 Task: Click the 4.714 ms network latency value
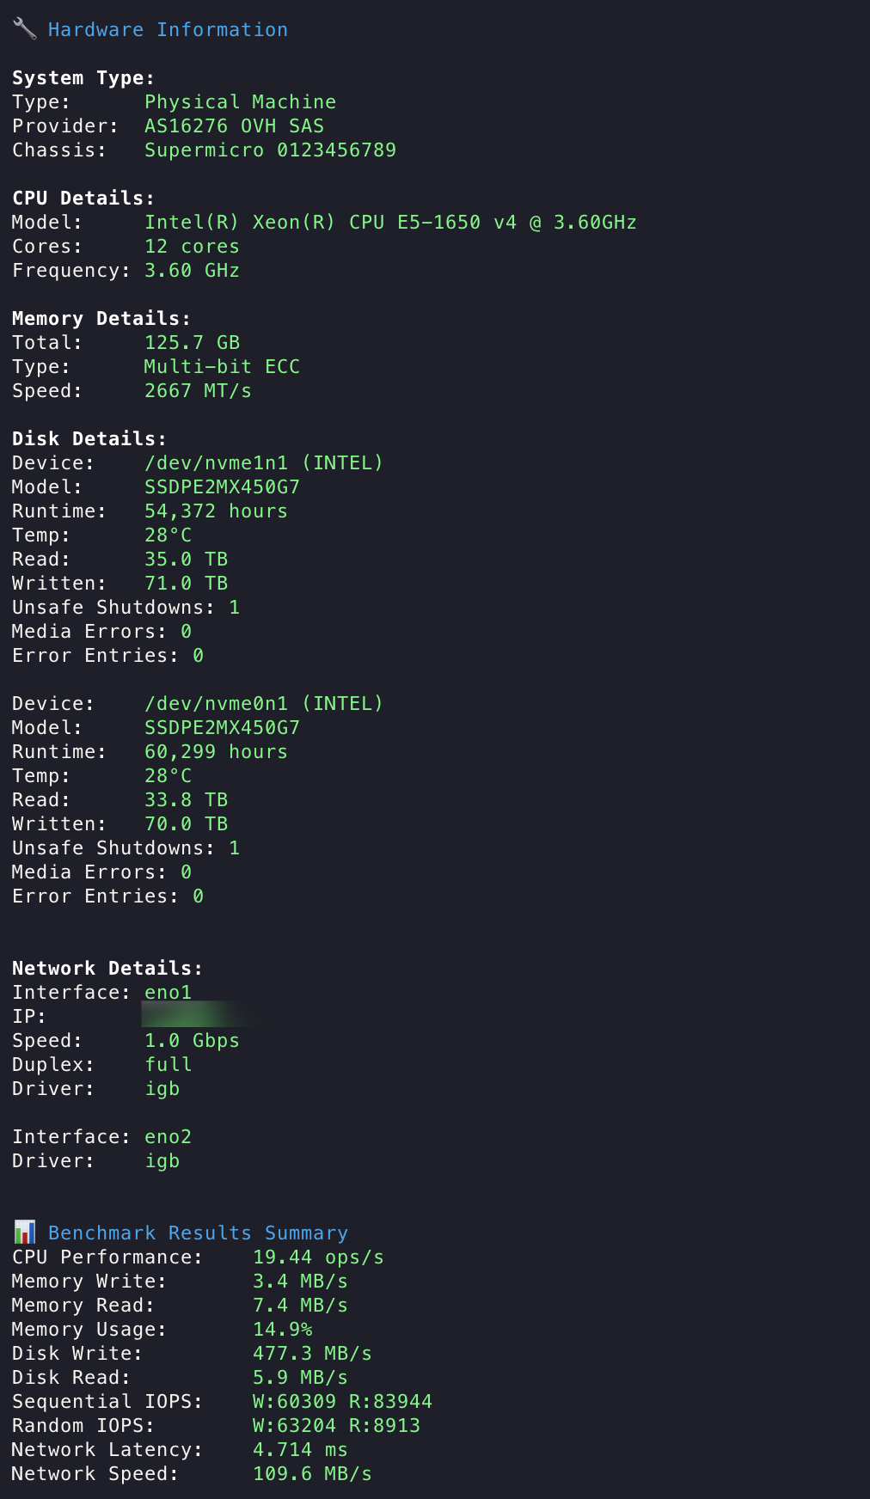tap(300, 1449)
